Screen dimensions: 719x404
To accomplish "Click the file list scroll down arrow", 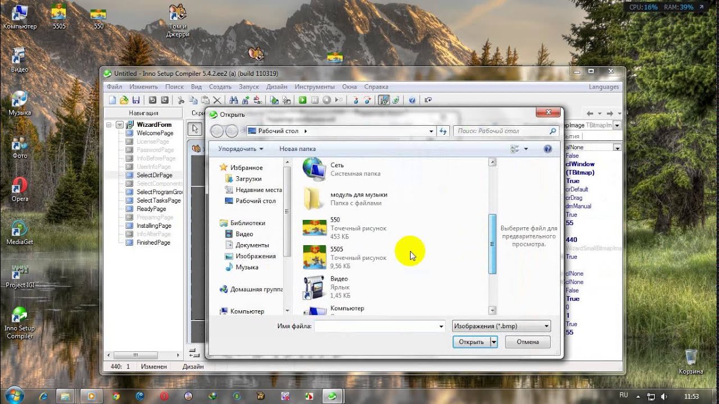I will click(493, 310).
